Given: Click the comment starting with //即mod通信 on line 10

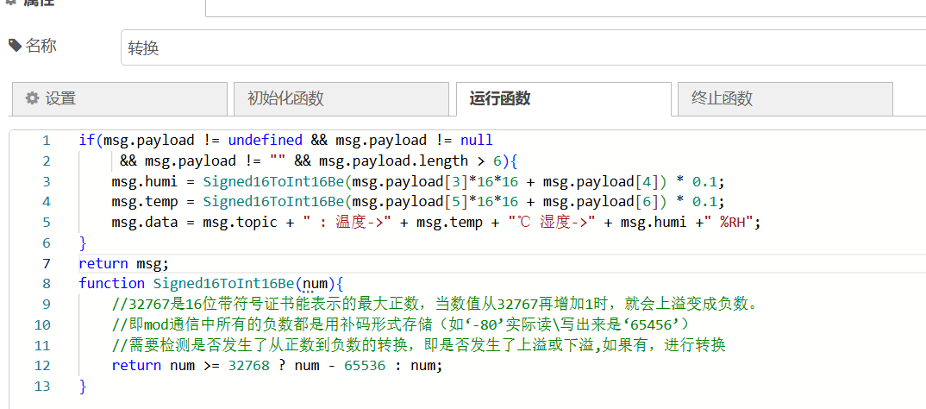Looking at the screenshot, I should [x=400, y=324].
